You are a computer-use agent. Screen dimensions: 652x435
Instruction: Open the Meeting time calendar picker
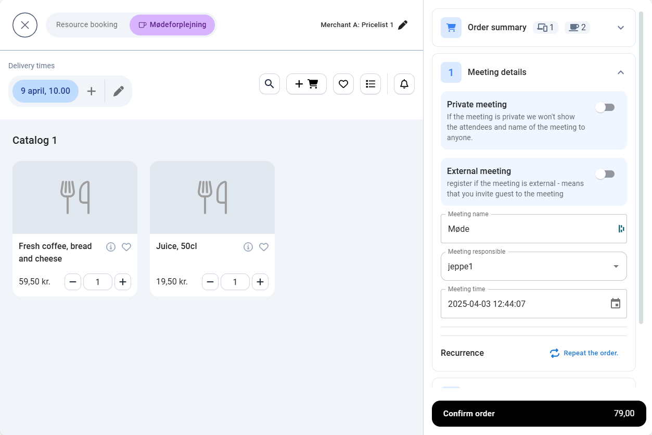616,304
